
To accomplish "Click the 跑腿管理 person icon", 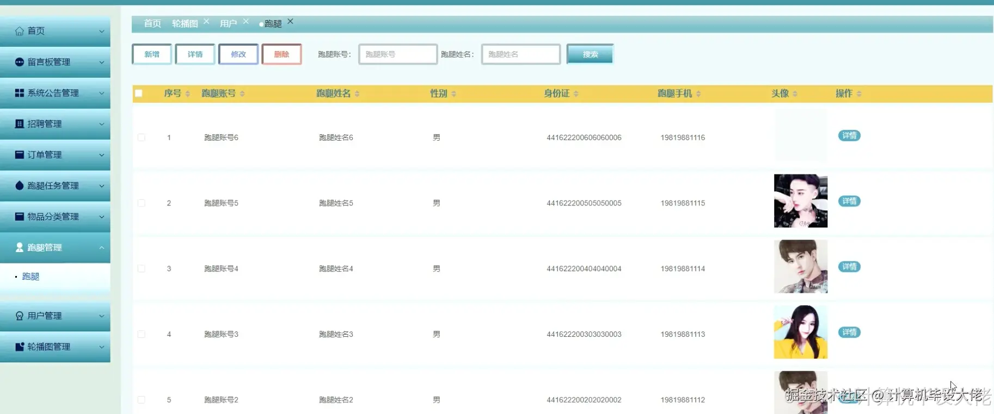I will click(x=20, y=248).
